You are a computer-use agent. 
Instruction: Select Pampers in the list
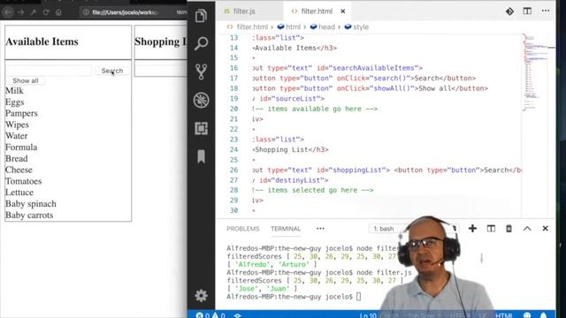(21, 114)
